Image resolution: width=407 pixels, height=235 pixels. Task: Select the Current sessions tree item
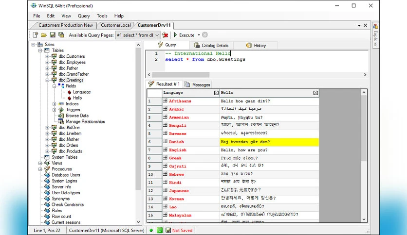(66, 222)
